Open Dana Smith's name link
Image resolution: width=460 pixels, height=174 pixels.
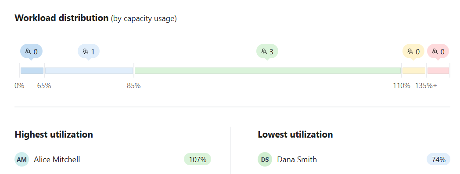click(297, 160)
